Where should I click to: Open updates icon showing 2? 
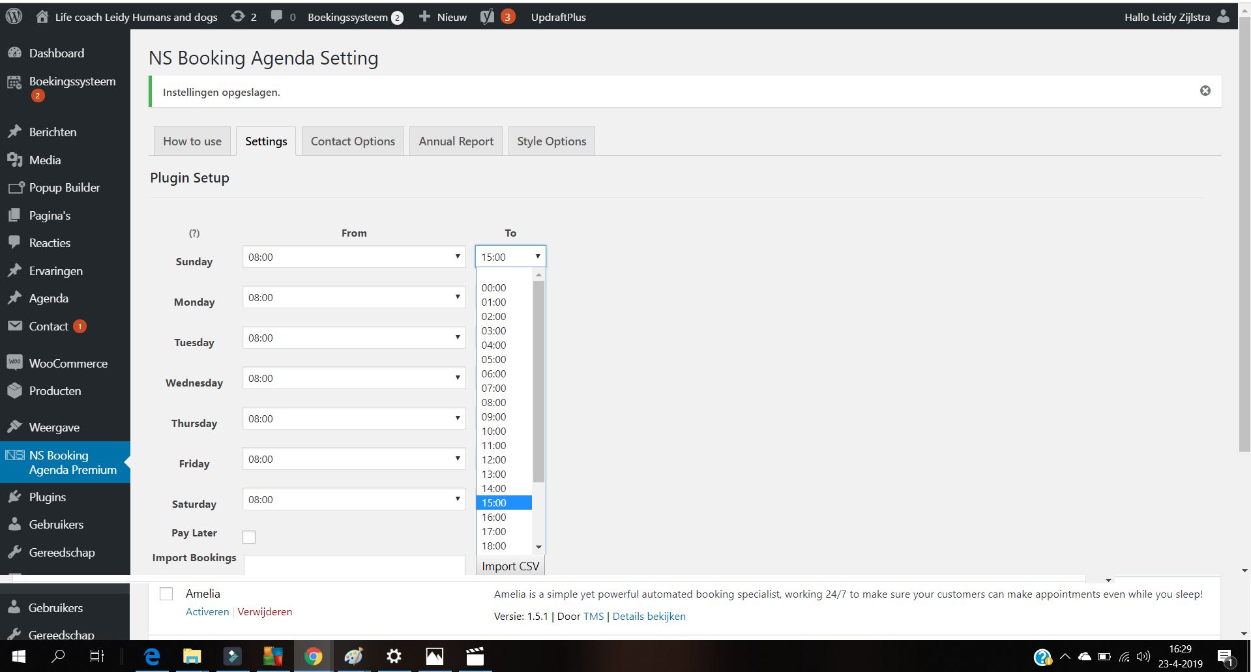point(244,17)
